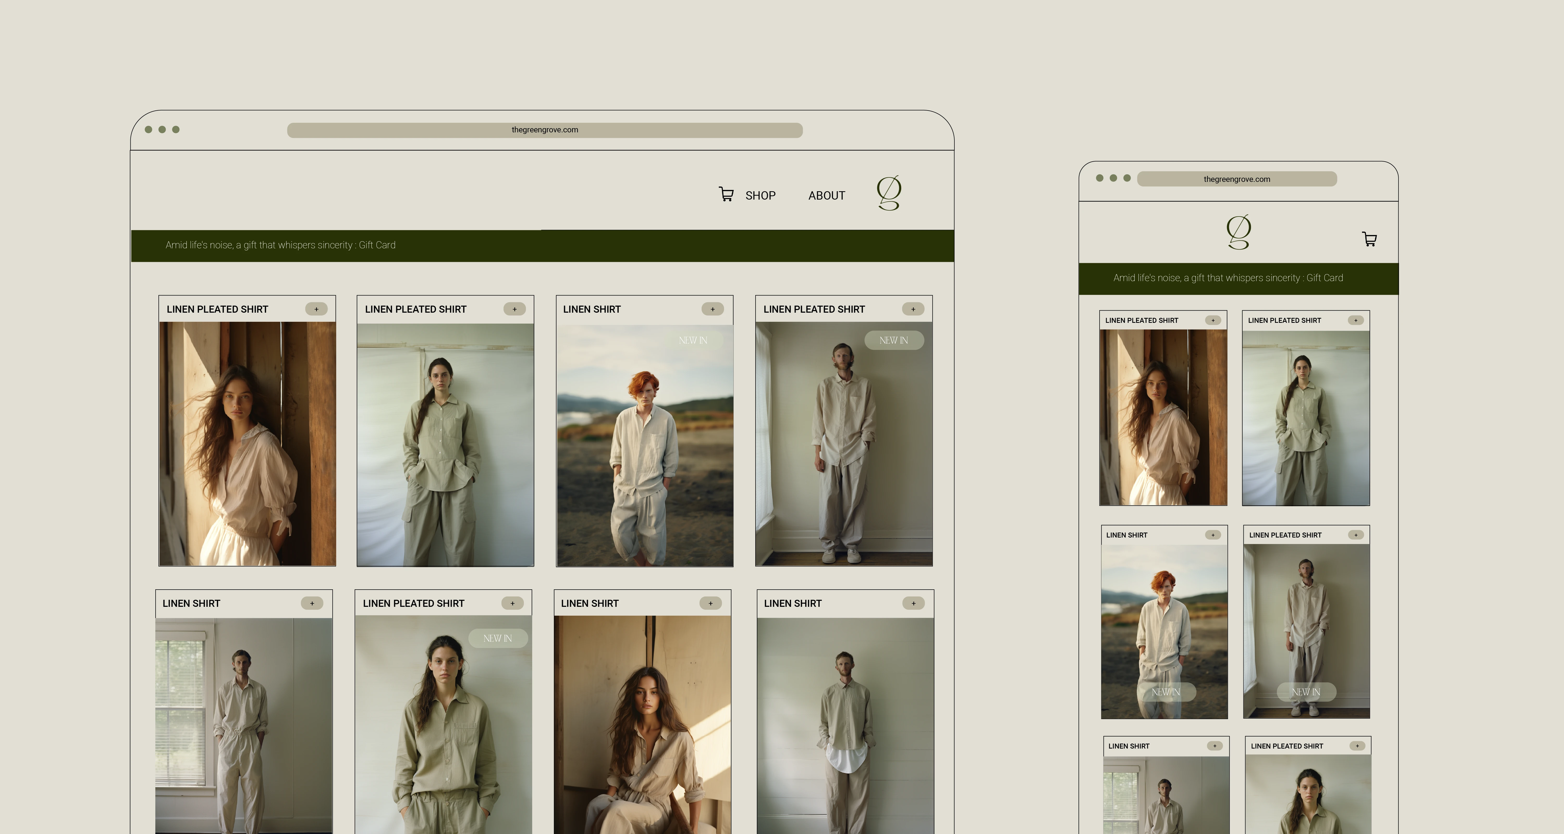Click the G logo in desktop navigation

point(889,193)
